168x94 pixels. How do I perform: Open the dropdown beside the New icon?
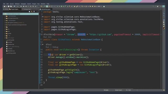tap(6, 6)
